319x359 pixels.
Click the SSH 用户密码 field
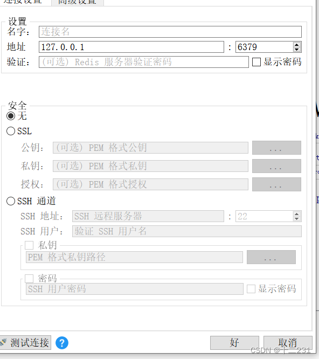point(134,289)
